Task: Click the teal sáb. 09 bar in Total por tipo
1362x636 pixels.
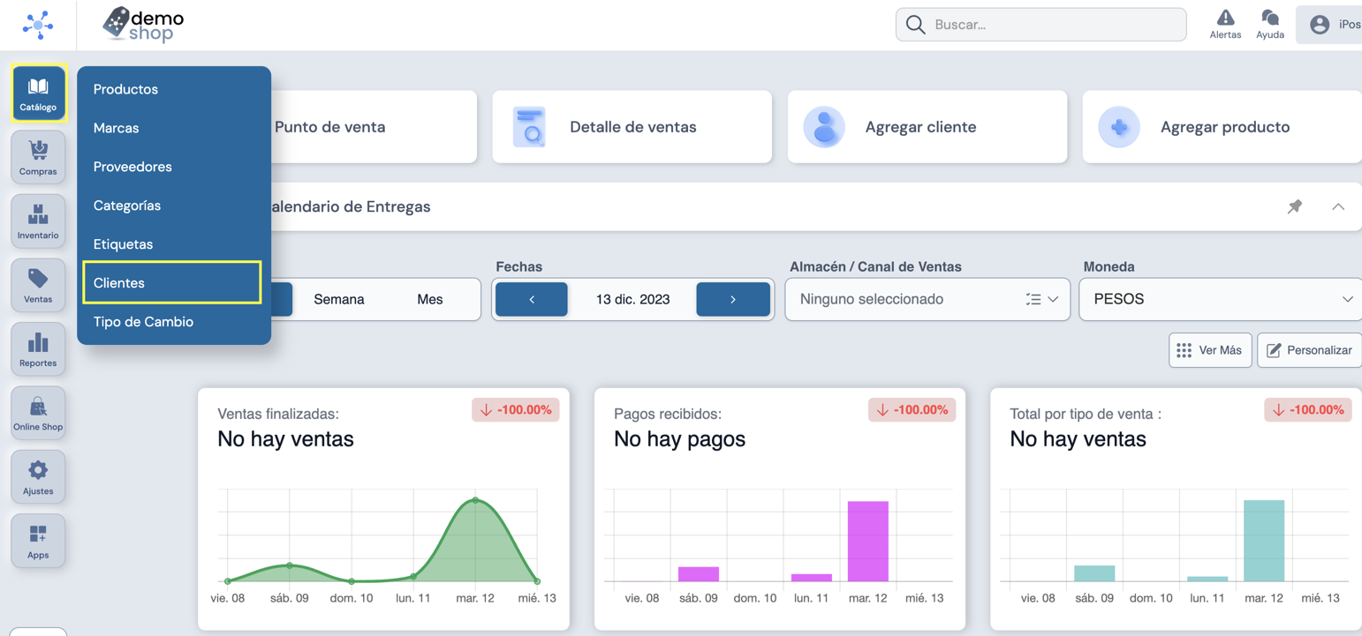Action: [1094, 573]
